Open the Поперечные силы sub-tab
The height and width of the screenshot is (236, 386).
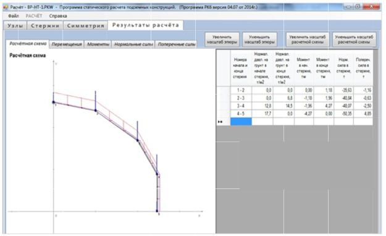pyautogui.click(x=176, y=44)
